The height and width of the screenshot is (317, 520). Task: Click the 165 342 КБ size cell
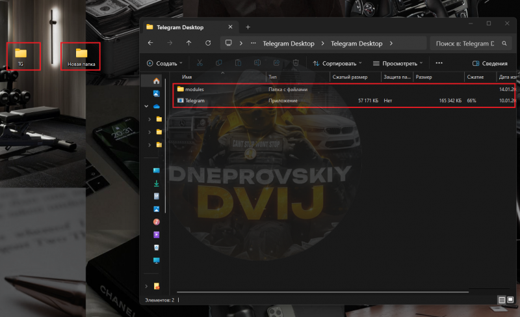click(x=450, y=101)
